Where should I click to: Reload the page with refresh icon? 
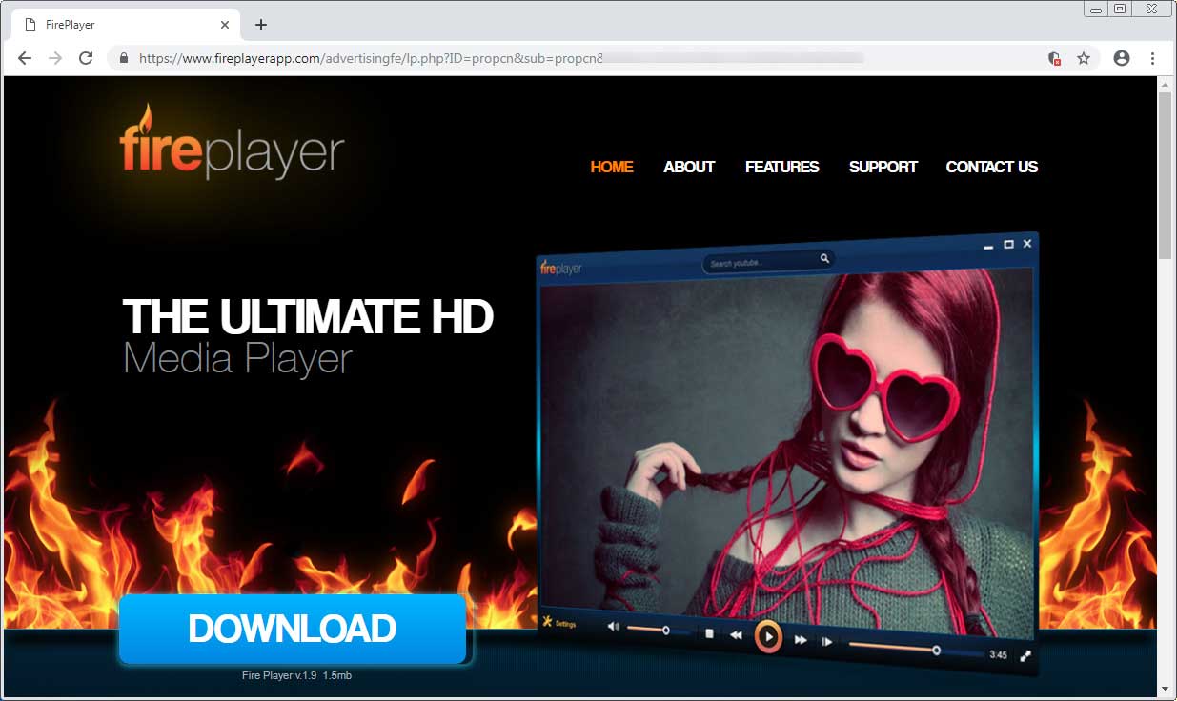tap(86, 58)
